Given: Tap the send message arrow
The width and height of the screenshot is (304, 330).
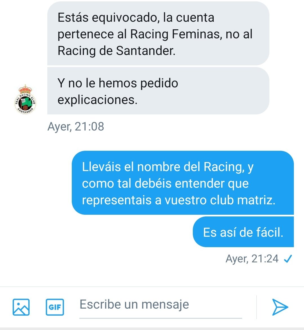Looking at the screenshot, I should tap(280, 307).
